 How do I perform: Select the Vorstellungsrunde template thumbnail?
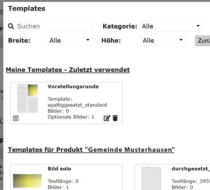[27, 98]
